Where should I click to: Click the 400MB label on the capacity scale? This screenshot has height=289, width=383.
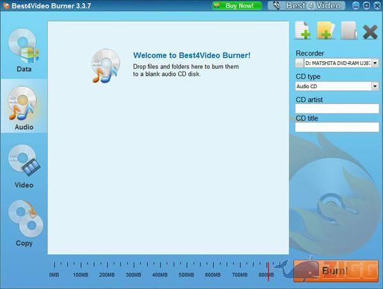pyautogui.click(x=160, y=275)
